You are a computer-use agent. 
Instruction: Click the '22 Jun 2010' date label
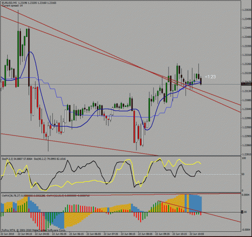[7, 234]
